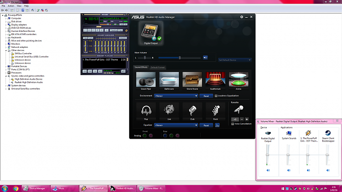
Task: Adjust Realtek main volume slider
Action: point(180,58)
